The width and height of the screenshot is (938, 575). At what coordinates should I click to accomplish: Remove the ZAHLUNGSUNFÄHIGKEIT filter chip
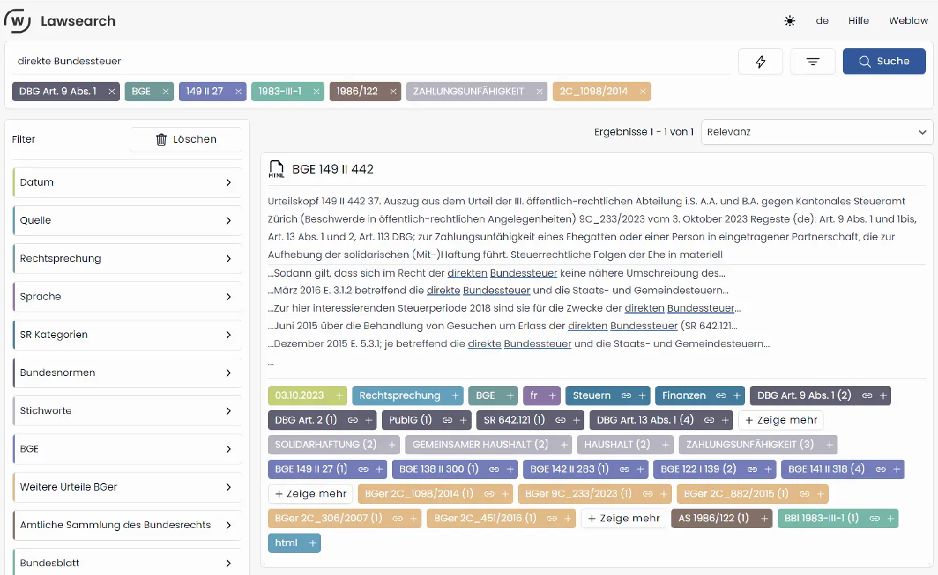click(539, 91)
